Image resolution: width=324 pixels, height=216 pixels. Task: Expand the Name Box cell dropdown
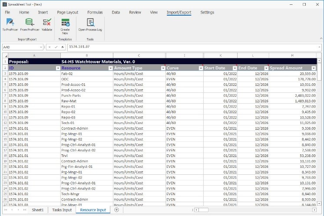coord(41,47)
